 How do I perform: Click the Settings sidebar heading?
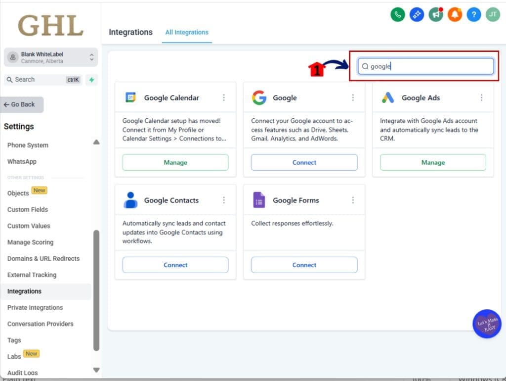coord(19,126)
